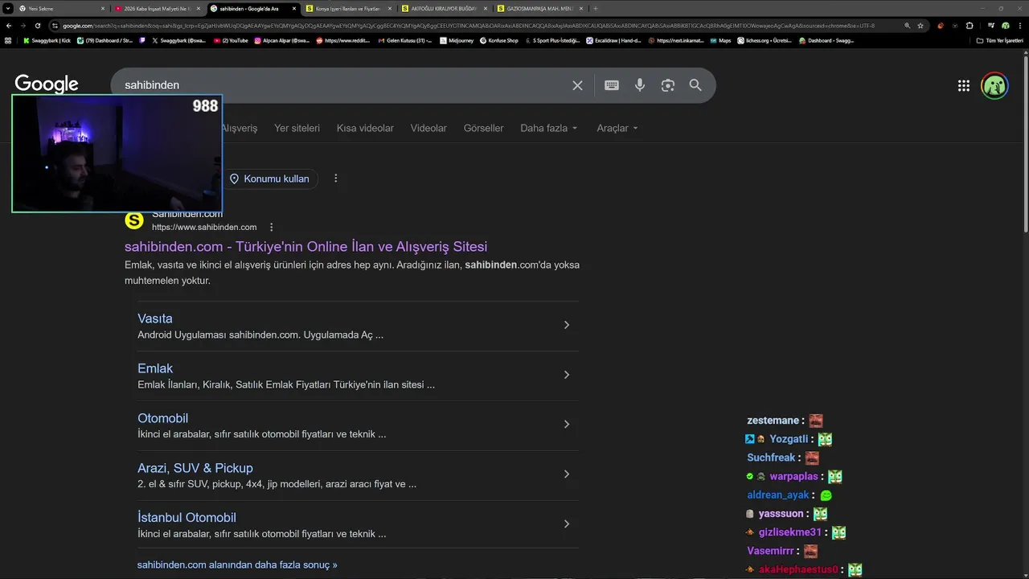Image resolution: width=1029 pixels, height=579 pixels.
Task: Open the Chrome extensions puzzle icon
Action: click(970, 26)
